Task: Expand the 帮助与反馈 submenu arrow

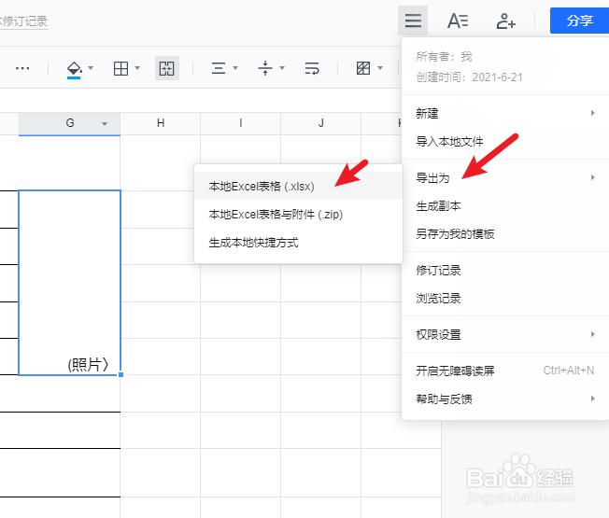Action: coord(593,399)
